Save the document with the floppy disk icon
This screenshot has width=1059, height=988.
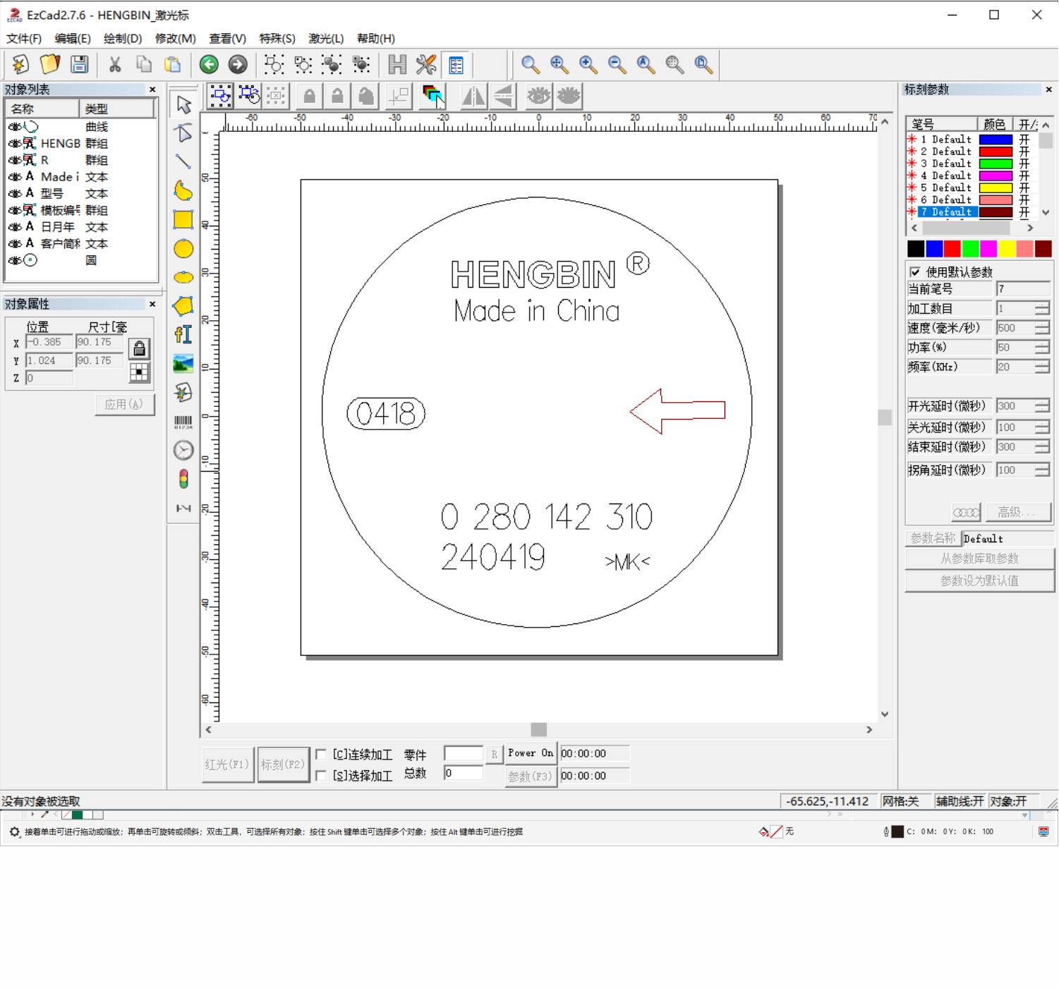click(79, 65)
